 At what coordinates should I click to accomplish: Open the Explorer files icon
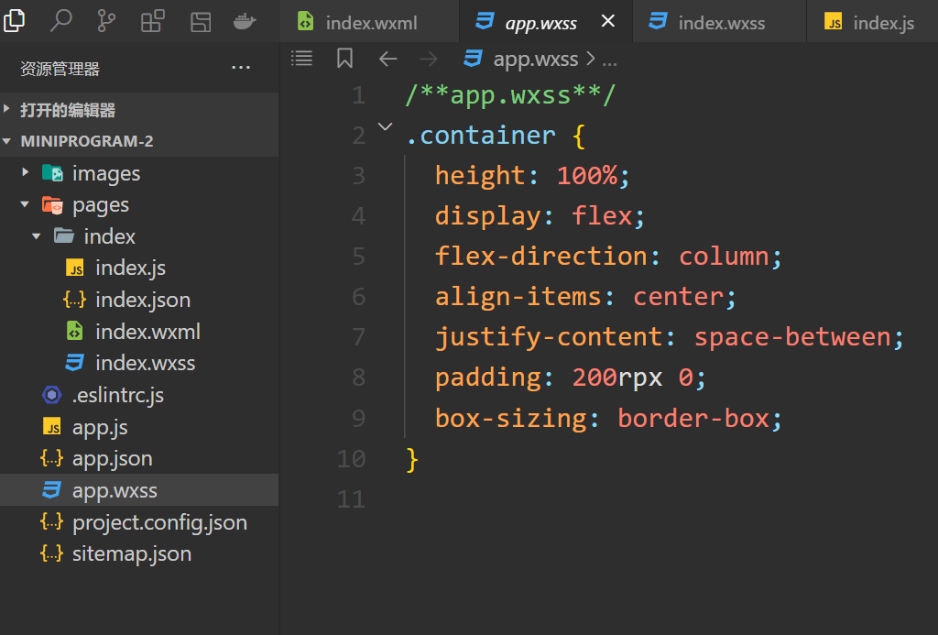click(x=15, y=21)
